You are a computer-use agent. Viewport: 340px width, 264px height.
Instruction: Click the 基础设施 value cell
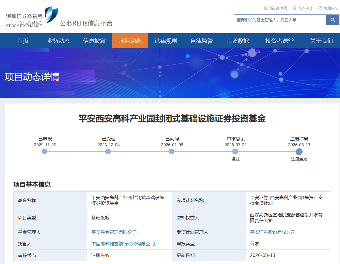(130, 217)
